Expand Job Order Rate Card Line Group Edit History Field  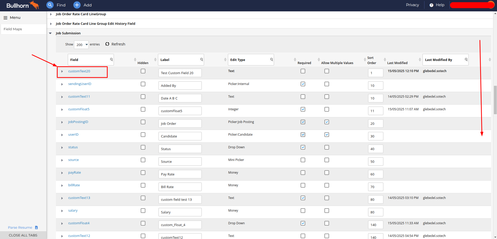click(x=51, y=24)
